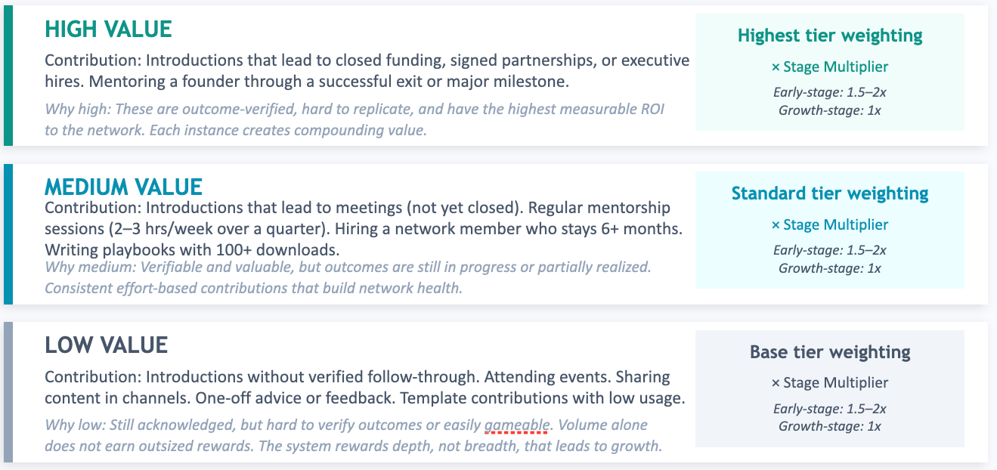Click the MEDIUM VALUE contribution paragraph

pos(363,227)
